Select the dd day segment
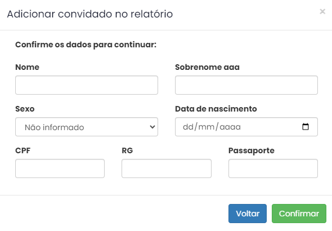The width and height of the screenshot is (332, 231). pyautogui.click(x=188, y=127)
